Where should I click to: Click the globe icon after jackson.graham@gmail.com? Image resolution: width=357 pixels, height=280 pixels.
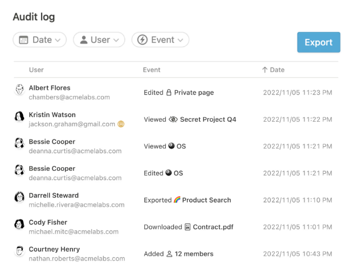(121, 124)
